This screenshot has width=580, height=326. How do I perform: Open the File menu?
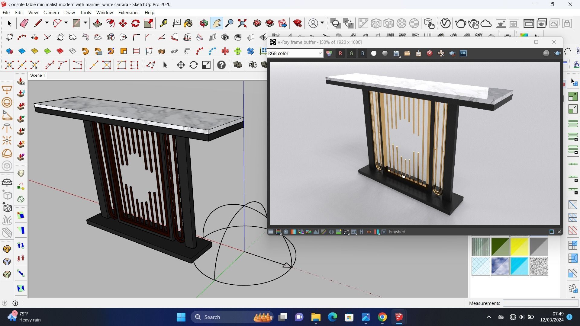coord(6,12)
